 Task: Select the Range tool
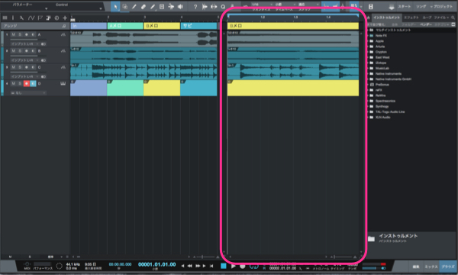(x=124, y=6)
